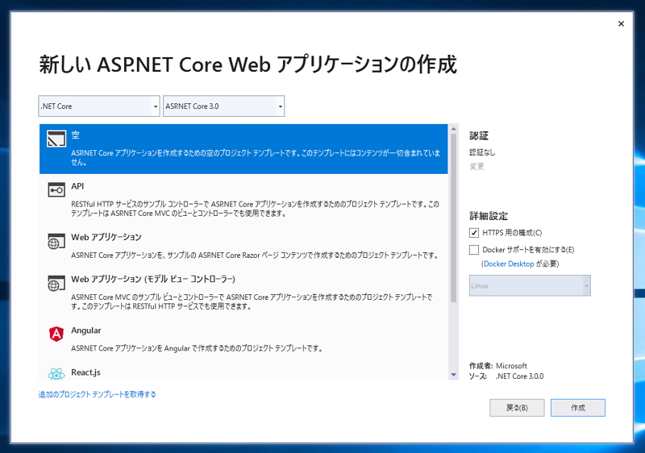Click 追加のプロジェクト テンプレートを取得する link
This screenshot has width=645, height=453.
[x=97, y=395]
